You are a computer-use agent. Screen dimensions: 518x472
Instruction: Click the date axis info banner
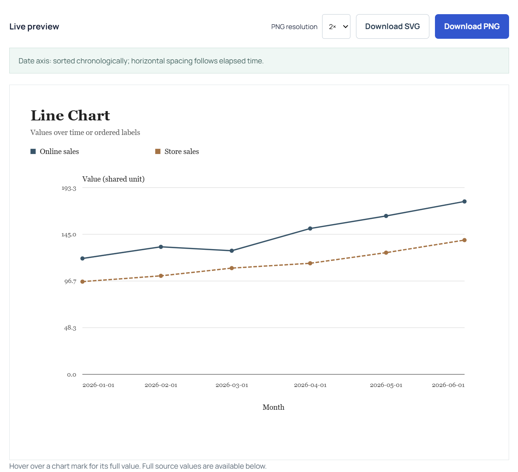coord(259,61)
